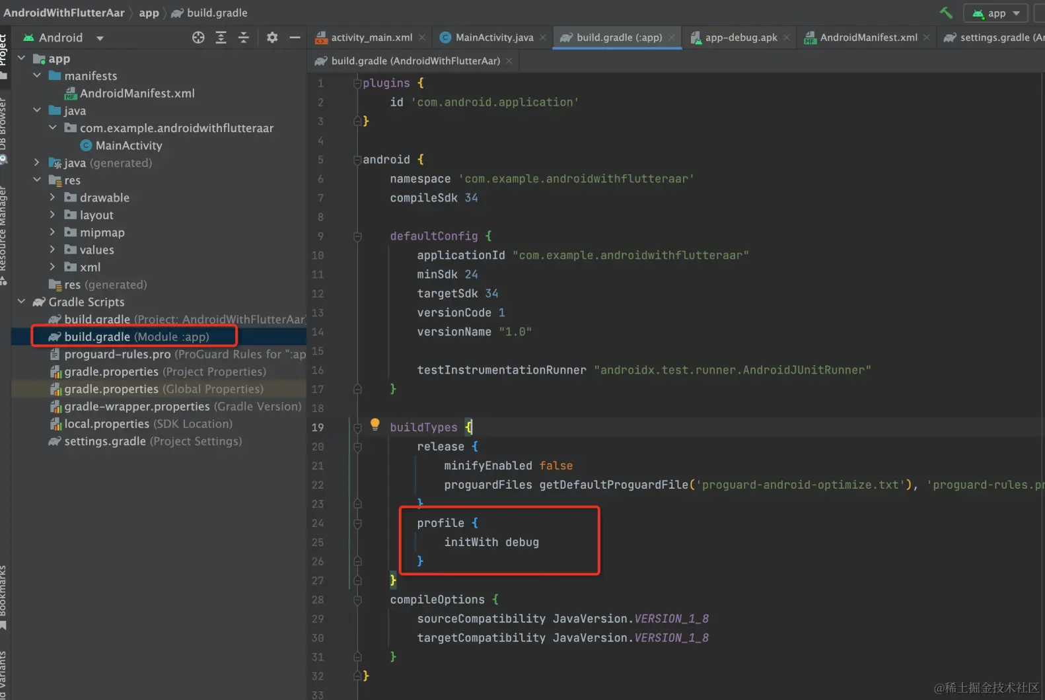Close build.gradle (AndroidWithFlutterAar) tab

509,61
